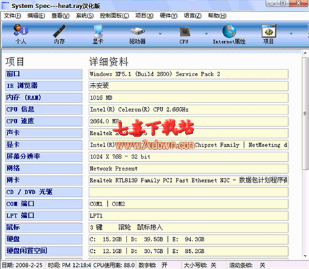Open the 语言(Z) menu
The image size is (309, 269).
pos(193,16)
